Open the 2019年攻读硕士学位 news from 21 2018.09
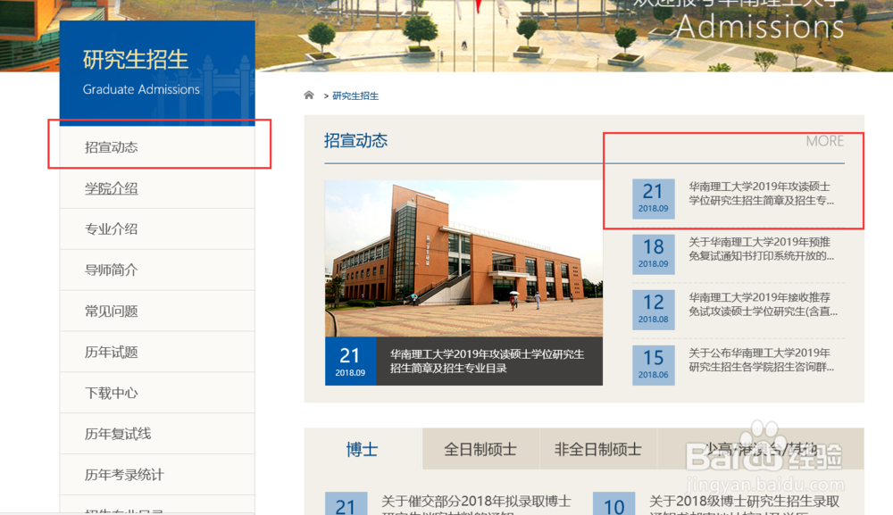The height and width of the screenshot is (515, 893). [x=762, y=194]
